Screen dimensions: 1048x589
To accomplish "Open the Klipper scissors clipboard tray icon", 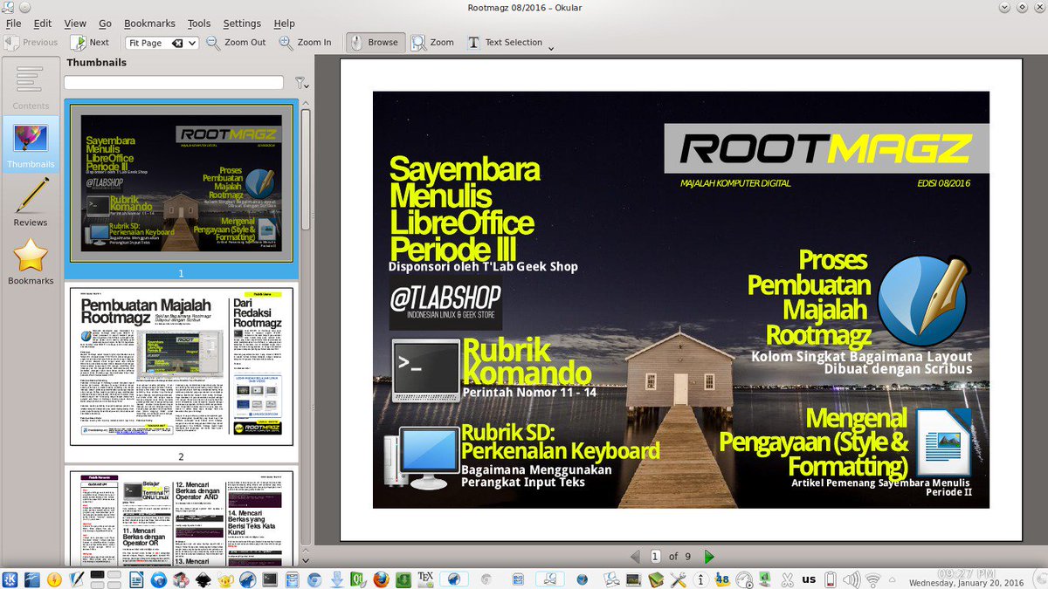I will 786,579.
